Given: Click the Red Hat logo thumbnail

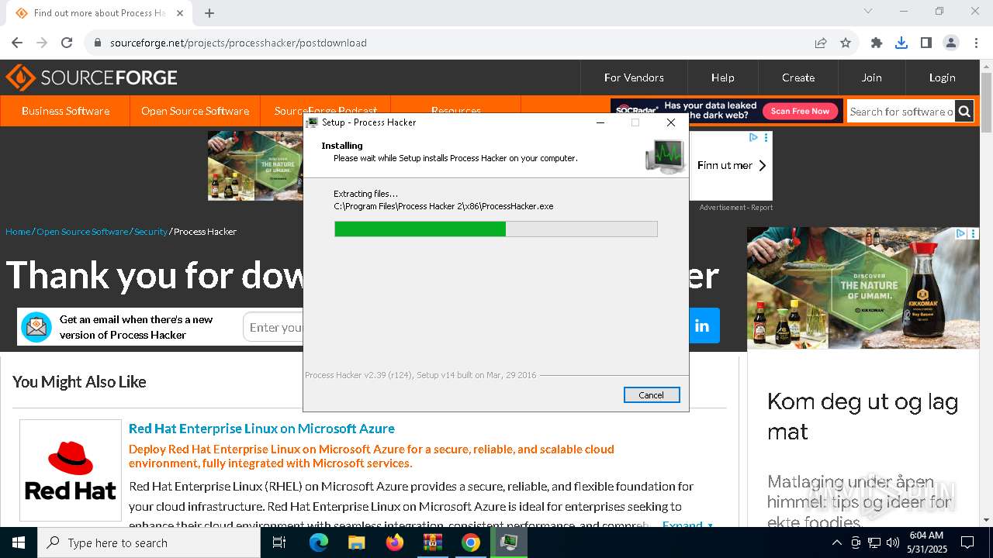Looking at the screenshot, I should [71, 470].
